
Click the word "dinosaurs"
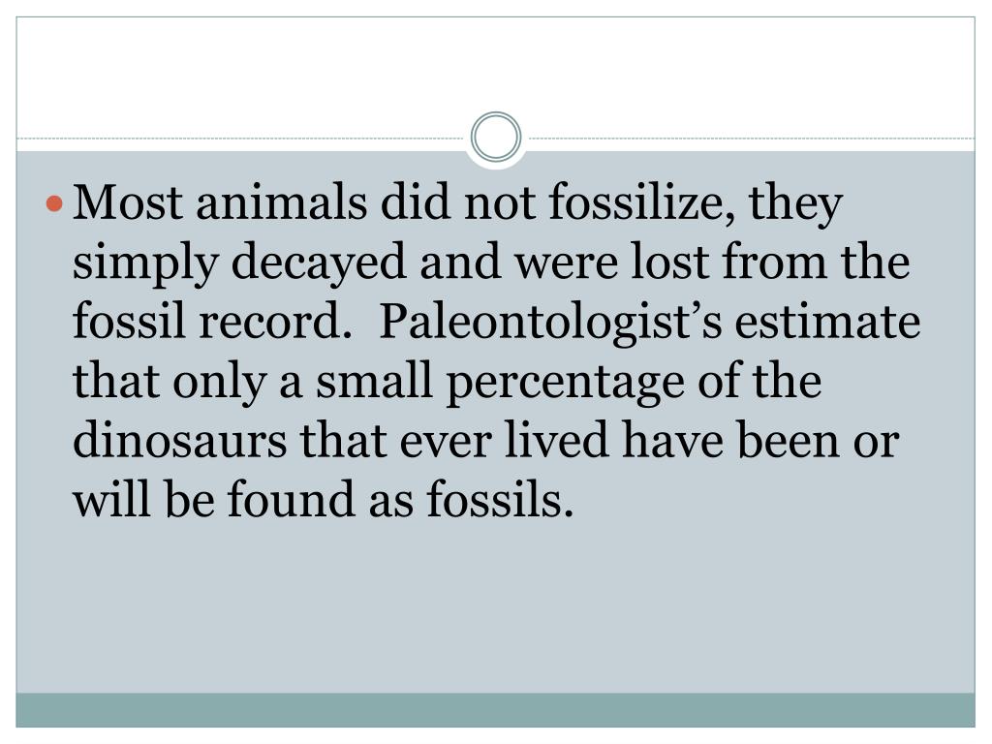point(179,441)
